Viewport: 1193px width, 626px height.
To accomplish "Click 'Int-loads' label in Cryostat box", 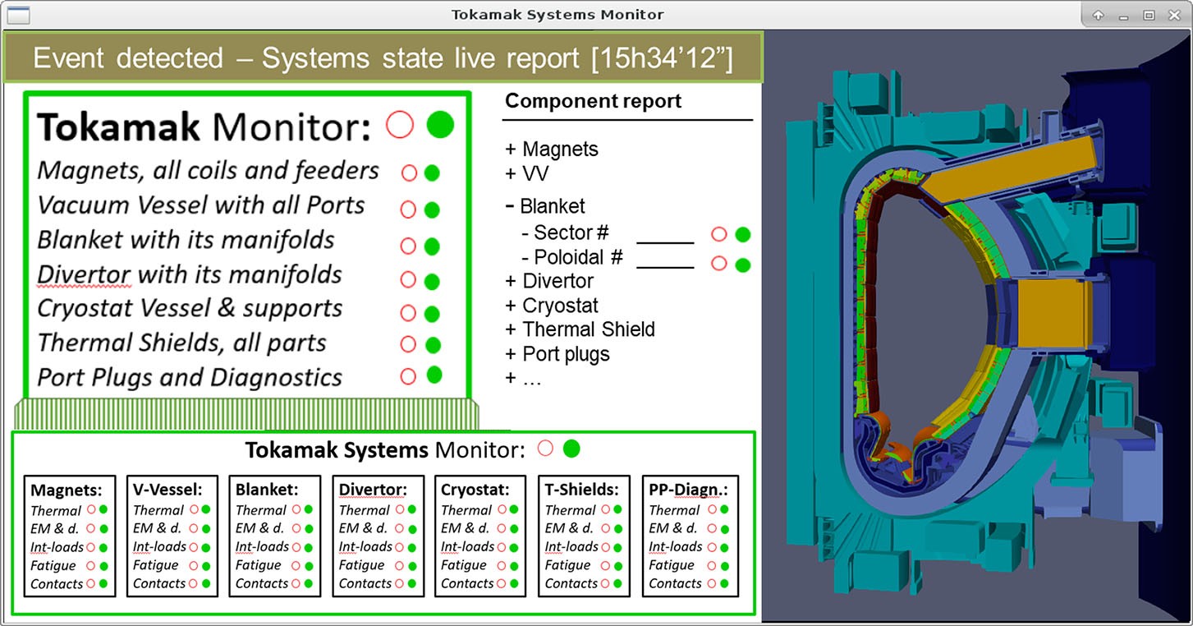I will pyautogui.click(x=468, y=547).
